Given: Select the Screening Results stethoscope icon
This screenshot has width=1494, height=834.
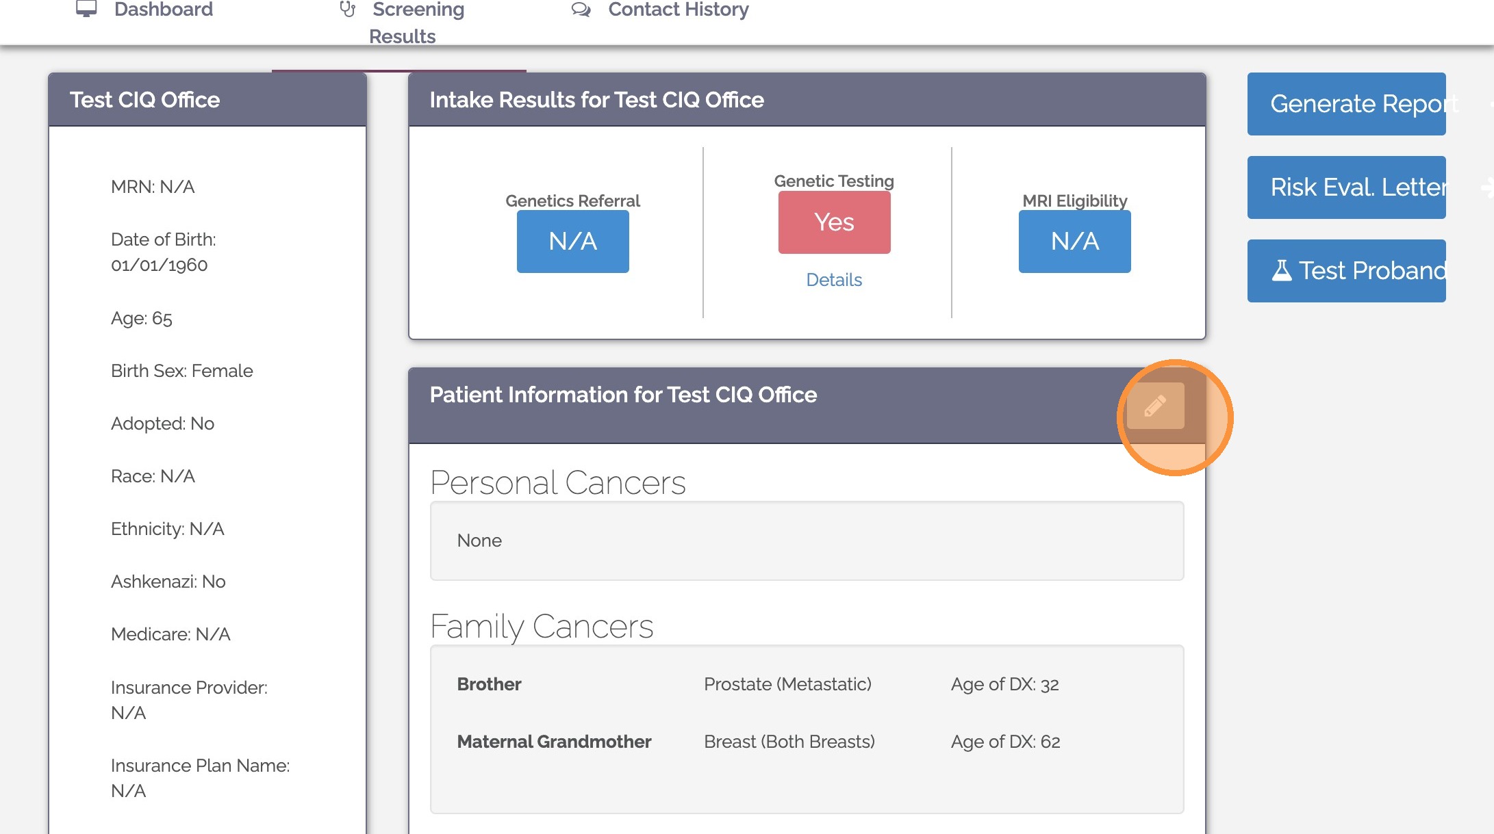Looking at the screenshot, I should tap(347, 9).
